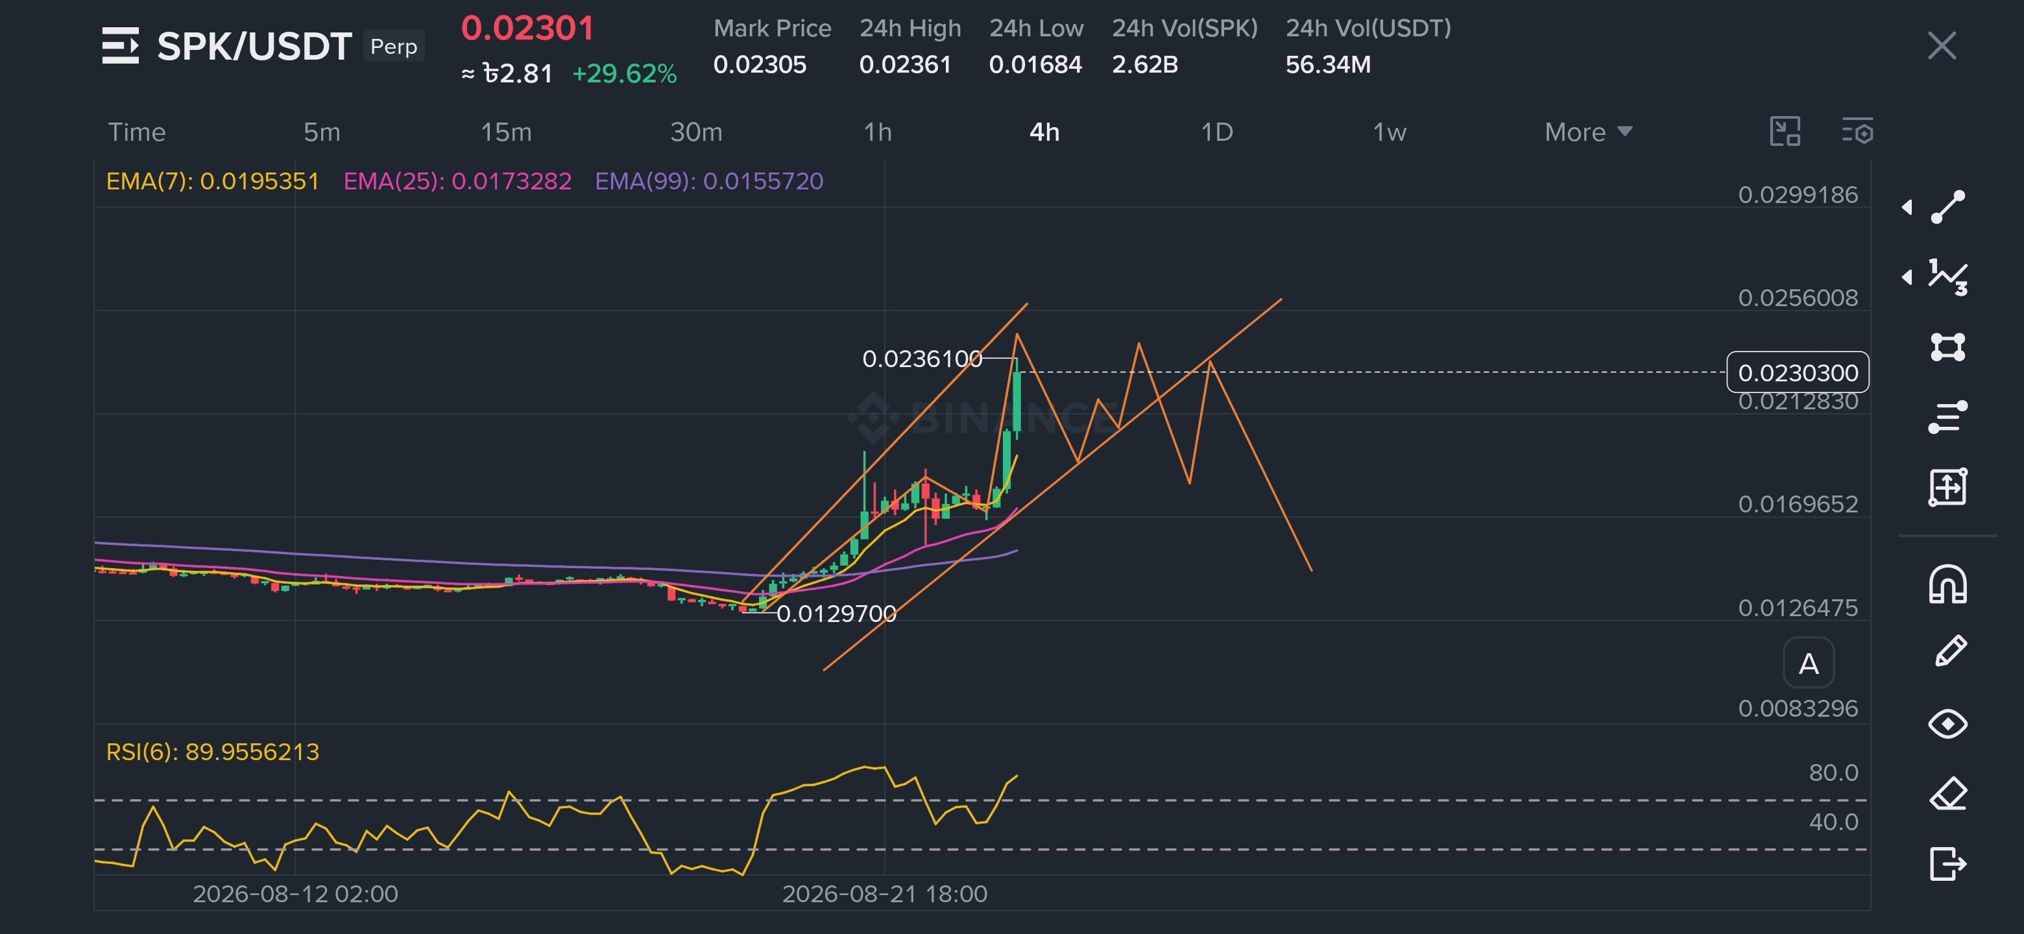
Task: Toggle auto scale with the A button
Action: pyautogui.click(x=1809, y=664)
